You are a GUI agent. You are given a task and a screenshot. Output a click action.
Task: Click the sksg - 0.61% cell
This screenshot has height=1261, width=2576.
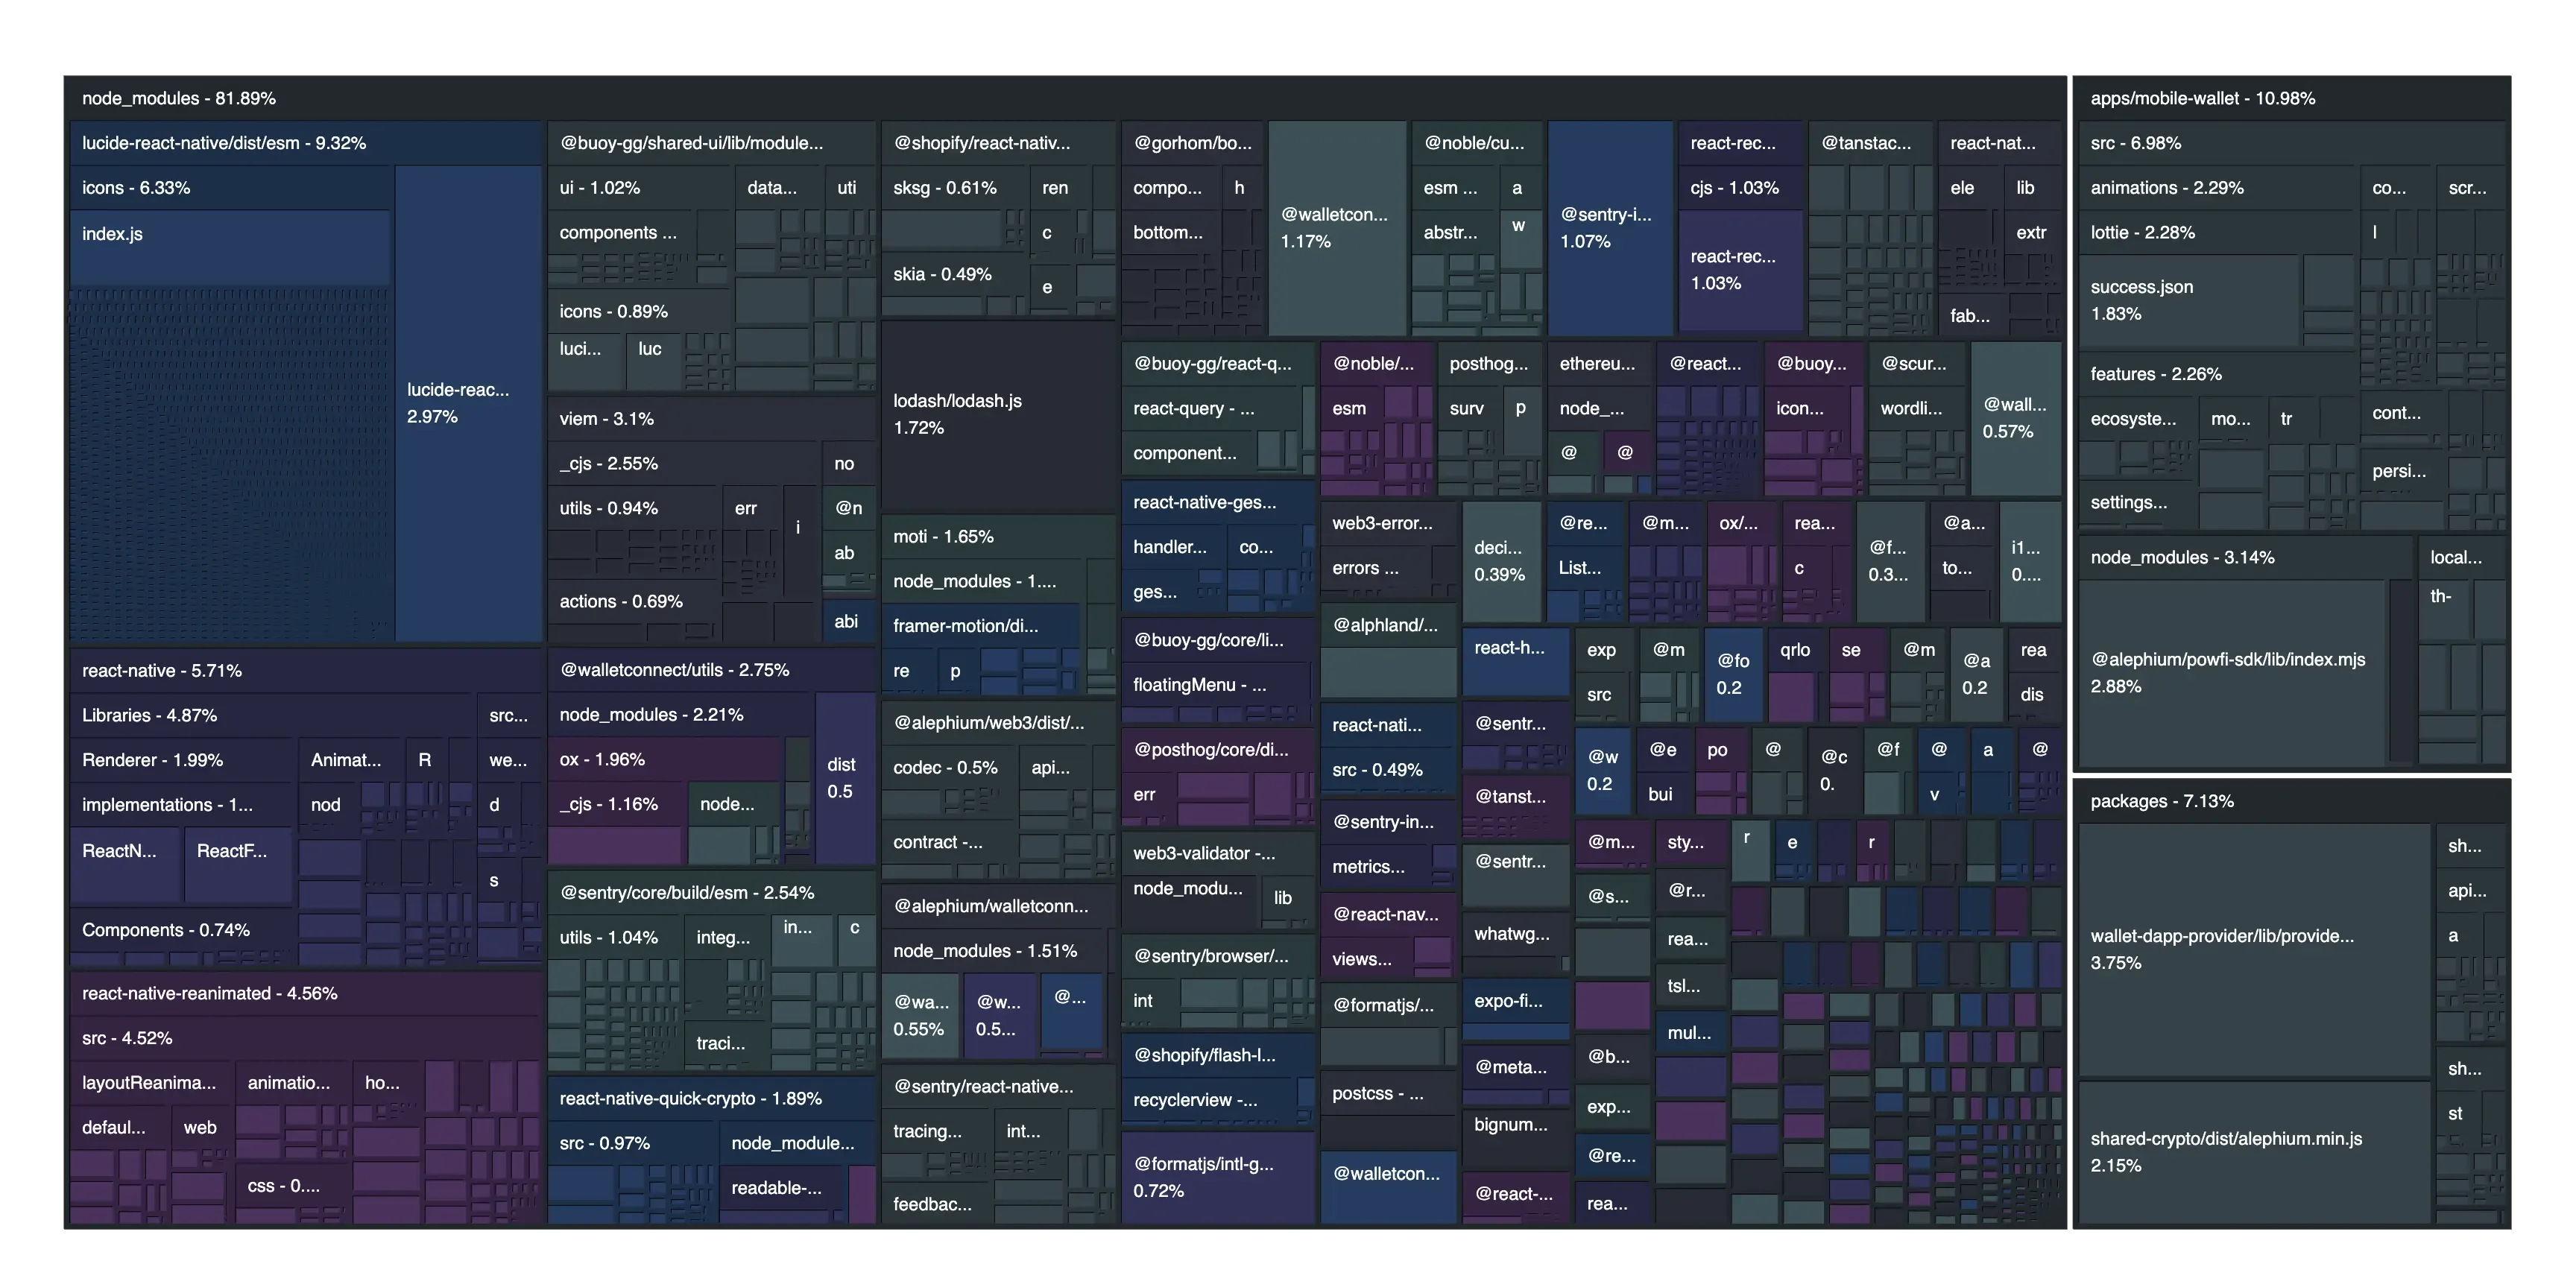955,187
